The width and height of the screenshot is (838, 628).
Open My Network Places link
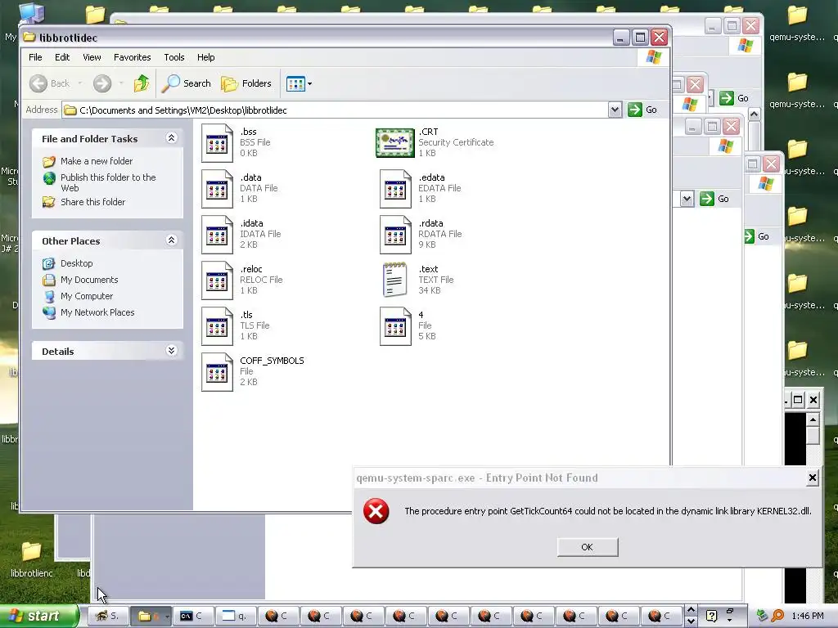(97, 312)
